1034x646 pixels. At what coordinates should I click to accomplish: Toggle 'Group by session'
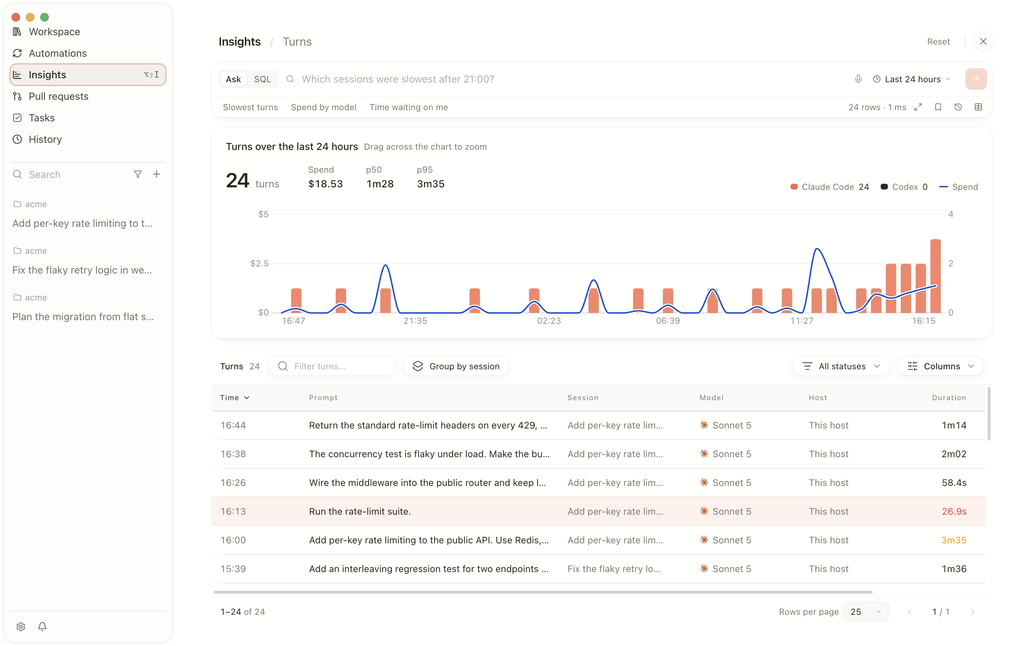[456, 366]
